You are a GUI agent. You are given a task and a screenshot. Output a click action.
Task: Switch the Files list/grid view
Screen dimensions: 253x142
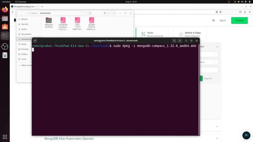click(x=105, y=13)
